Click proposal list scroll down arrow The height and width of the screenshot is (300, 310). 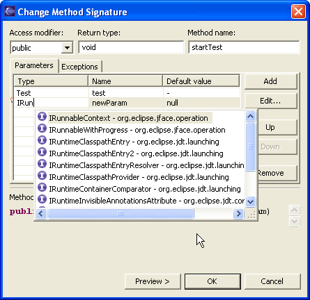pyautogui.click(x=250, y=201)
